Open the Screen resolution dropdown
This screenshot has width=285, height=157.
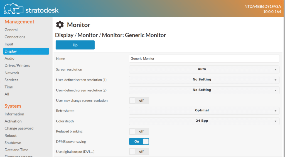[x=204, y=69]
